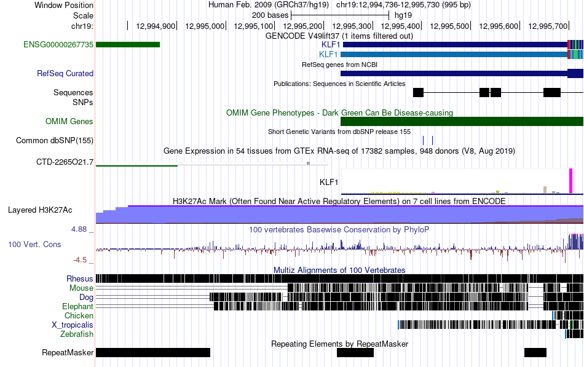Click the 100 vertebrates Basewise Conservation title

coord(339,229)
